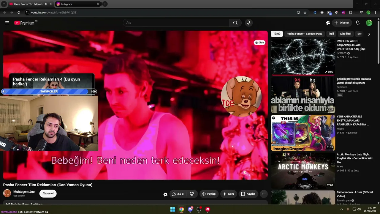Click the search magnifier button
Viewport: 380px width, 214px height.
pyautogui.click(x=235, y=23)
